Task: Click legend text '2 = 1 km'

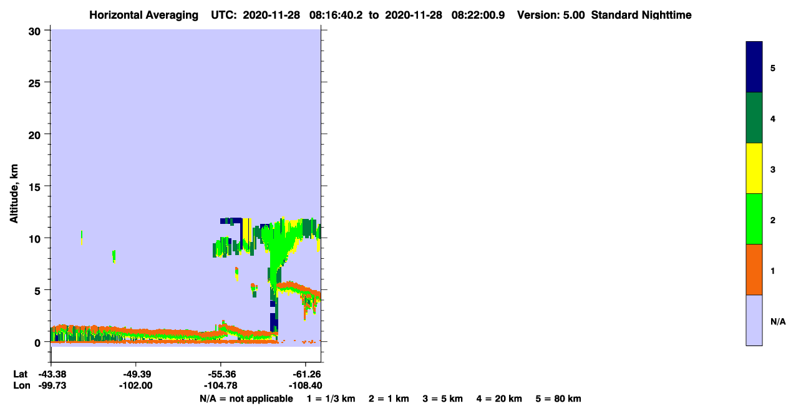Action: pos(389,399)
